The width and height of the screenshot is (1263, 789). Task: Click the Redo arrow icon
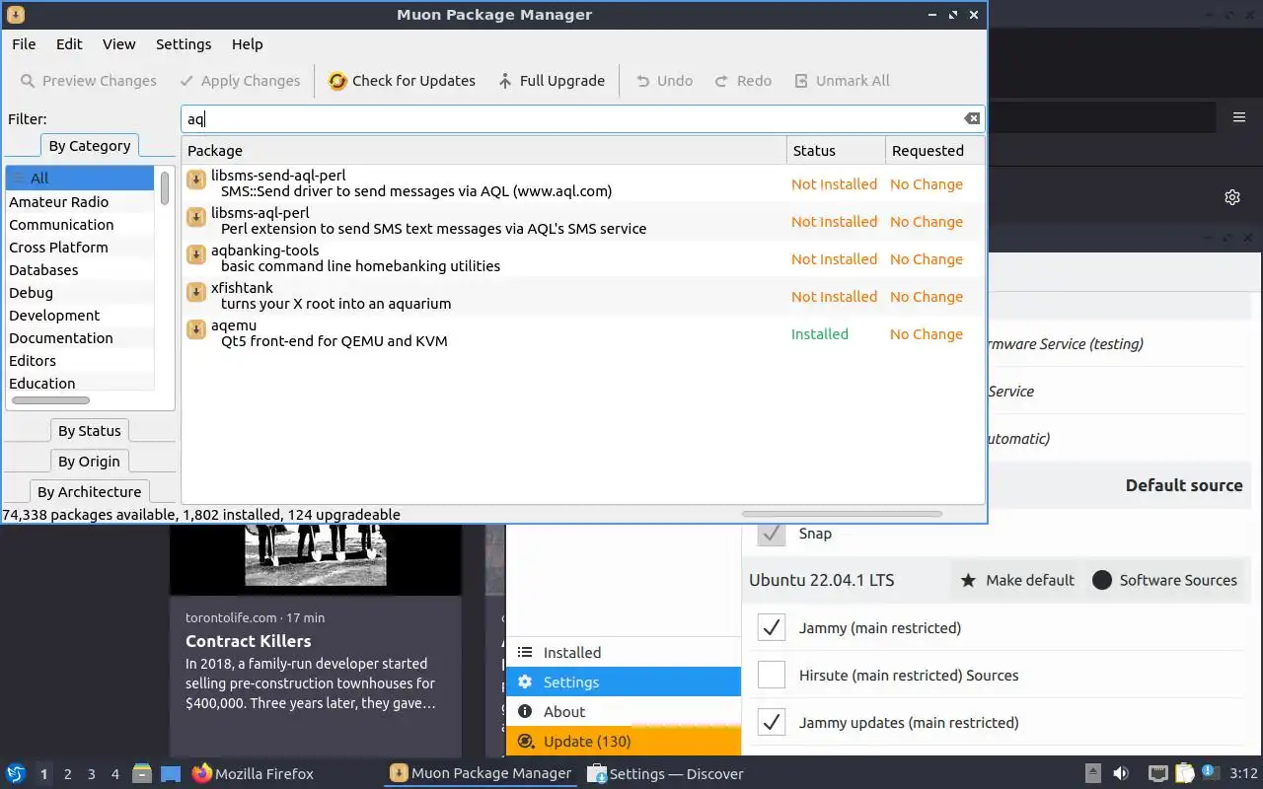click(722, 81)
